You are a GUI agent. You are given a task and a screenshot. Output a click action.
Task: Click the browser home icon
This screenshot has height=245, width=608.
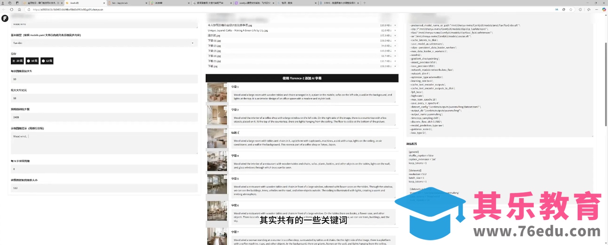tap(20, 9)
